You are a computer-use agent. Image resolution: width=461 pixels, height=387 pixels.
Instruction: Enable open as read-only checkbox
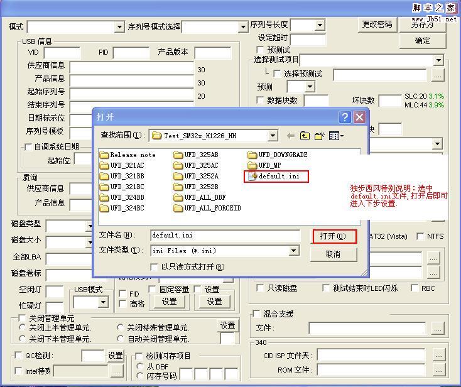(x=154, y=267)
